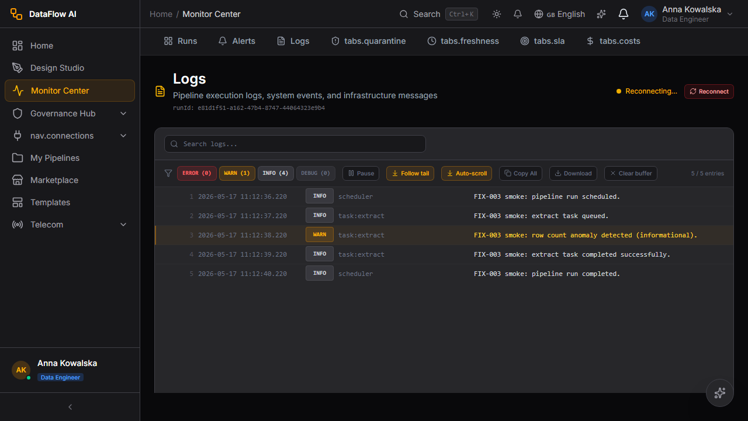Screen dimensions: 748x421
Task: Switch to the Logs tab
Action: point(293,41)
